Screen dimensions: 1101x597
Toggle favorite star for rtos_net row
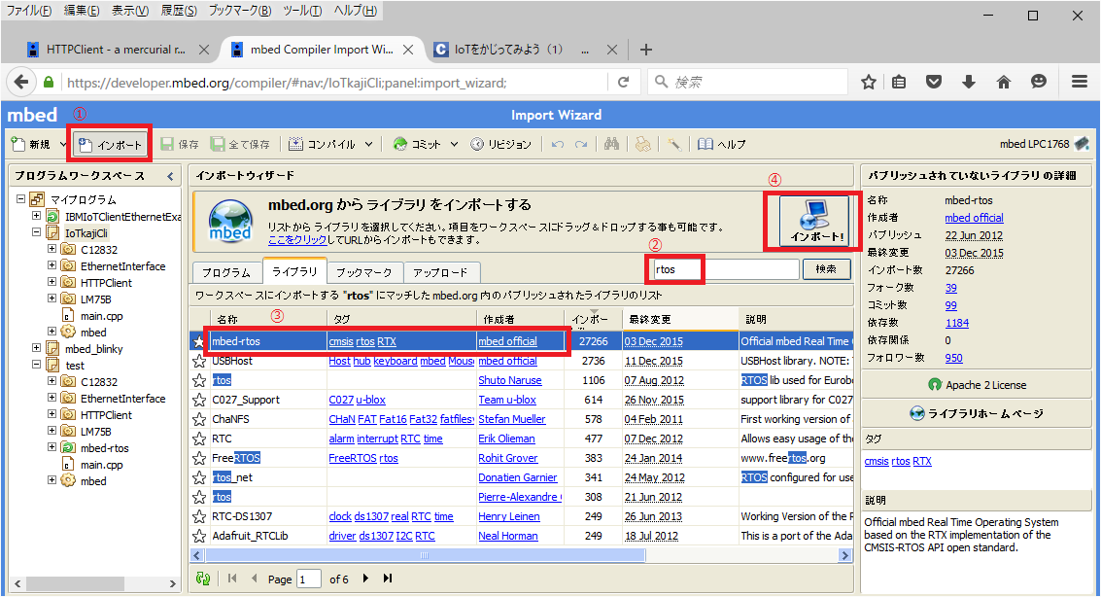pyautogui.click(x=199, y=477)
